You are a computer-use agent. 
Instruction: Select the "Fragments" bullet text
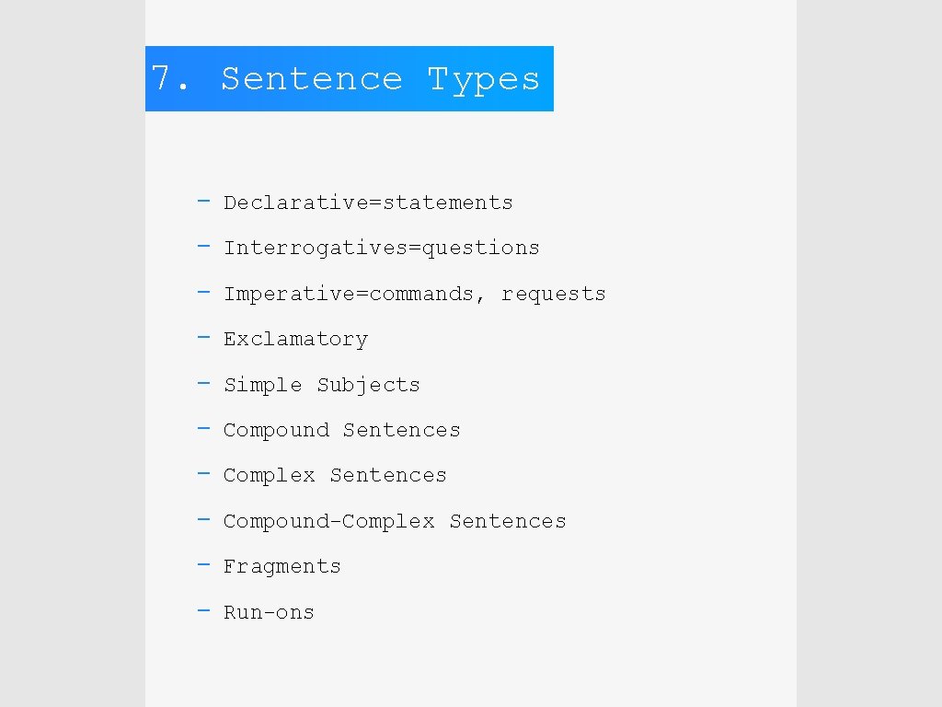point(281,567)
